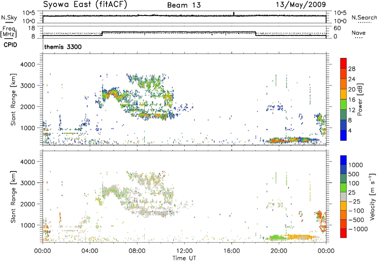Click the 'Syowa East (fitACF)' plot title
This screenshot has height=261, width=377.
coord(85,5)
